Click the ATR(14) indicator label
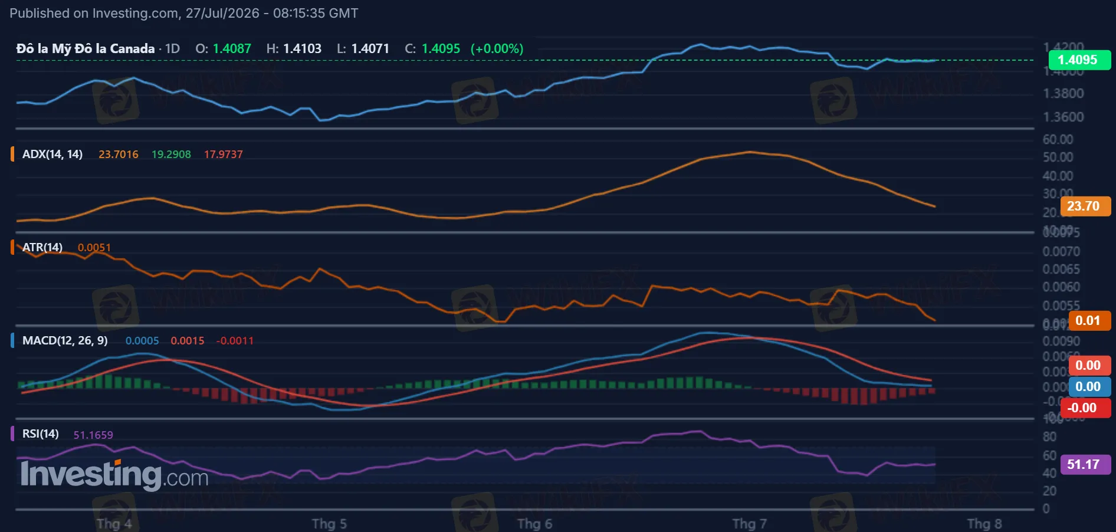1116x532 pixels. [42, 247]
